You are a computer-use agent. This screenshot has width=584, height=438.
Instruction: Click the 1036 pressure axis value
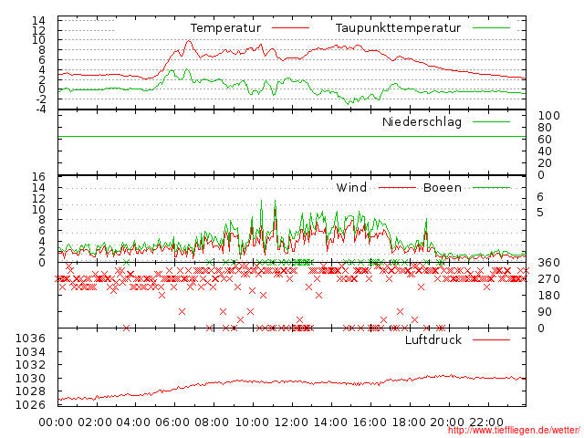pos(30,339)
